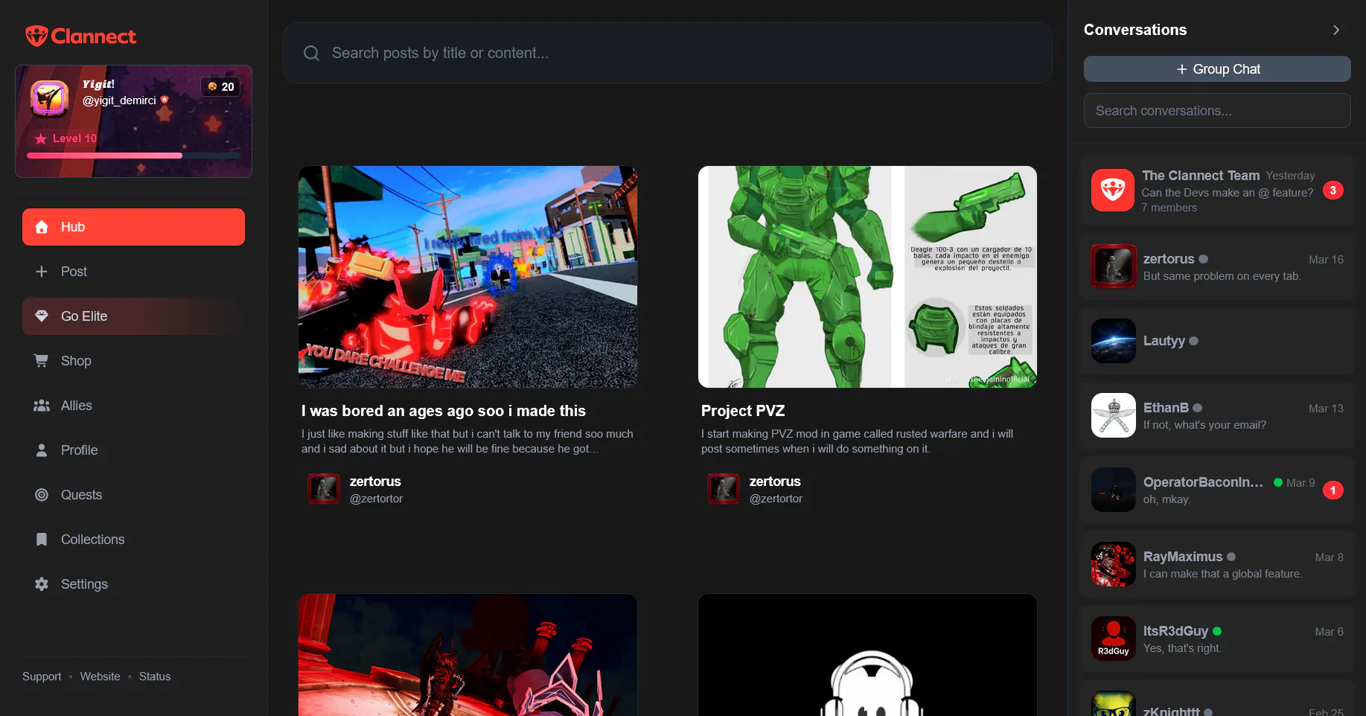Open the green soldier PVZ thumbnail

coord(867,277)
